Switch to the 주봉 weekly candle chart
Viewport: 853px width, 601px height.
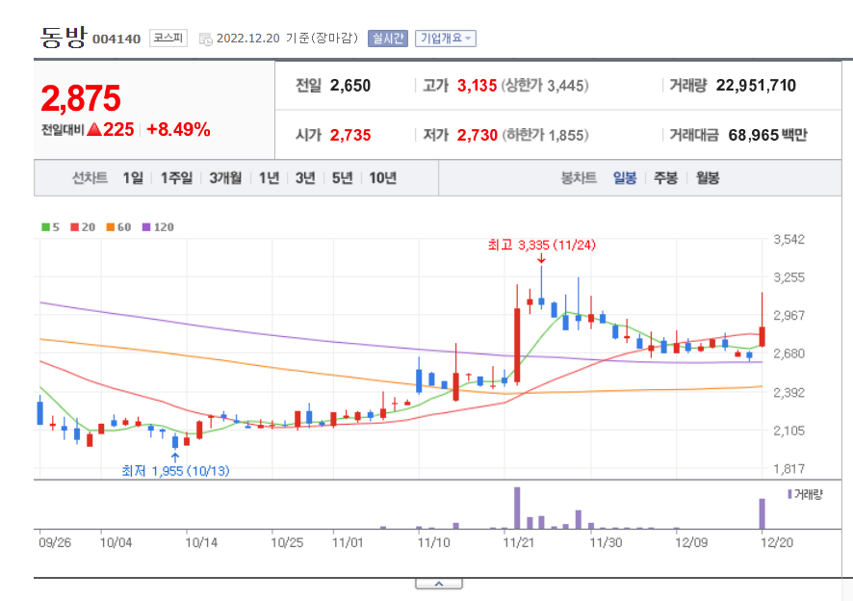[665, 178]
